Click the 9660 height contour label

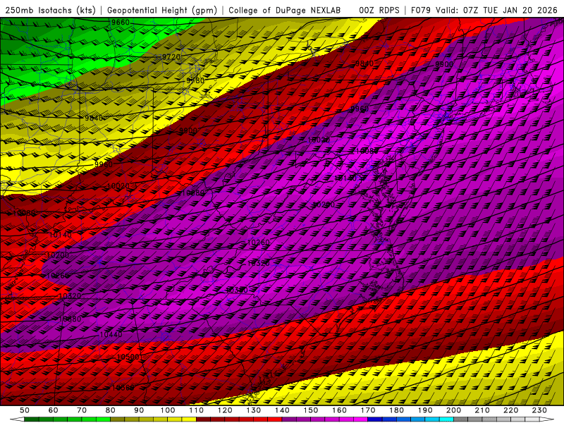pos(120,23)
